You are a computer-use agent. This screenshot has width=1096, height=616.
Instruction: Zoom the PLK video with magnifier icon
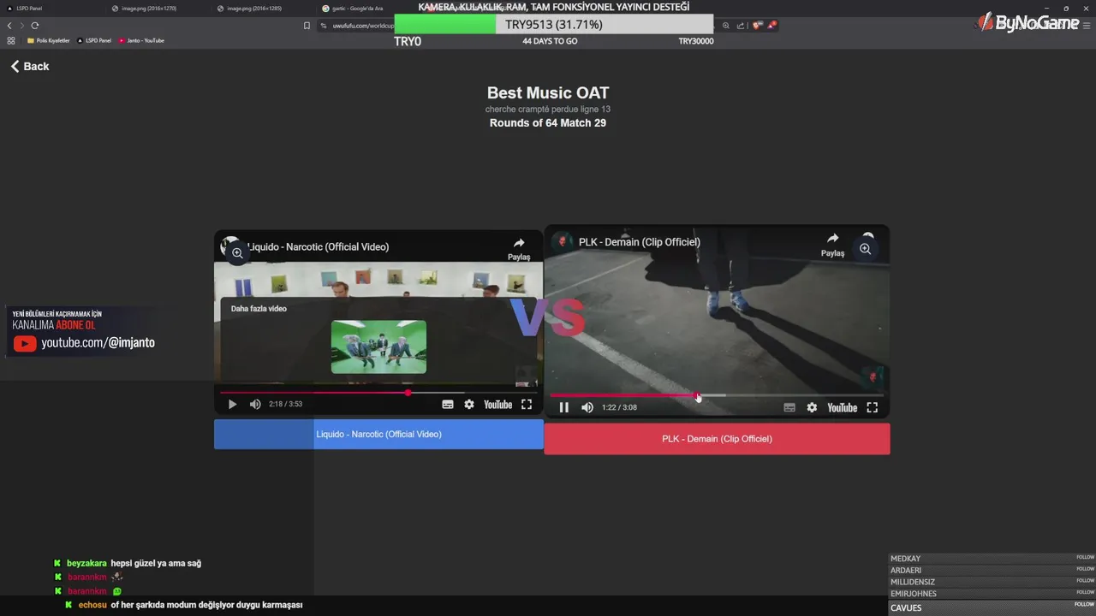point(865,249)
